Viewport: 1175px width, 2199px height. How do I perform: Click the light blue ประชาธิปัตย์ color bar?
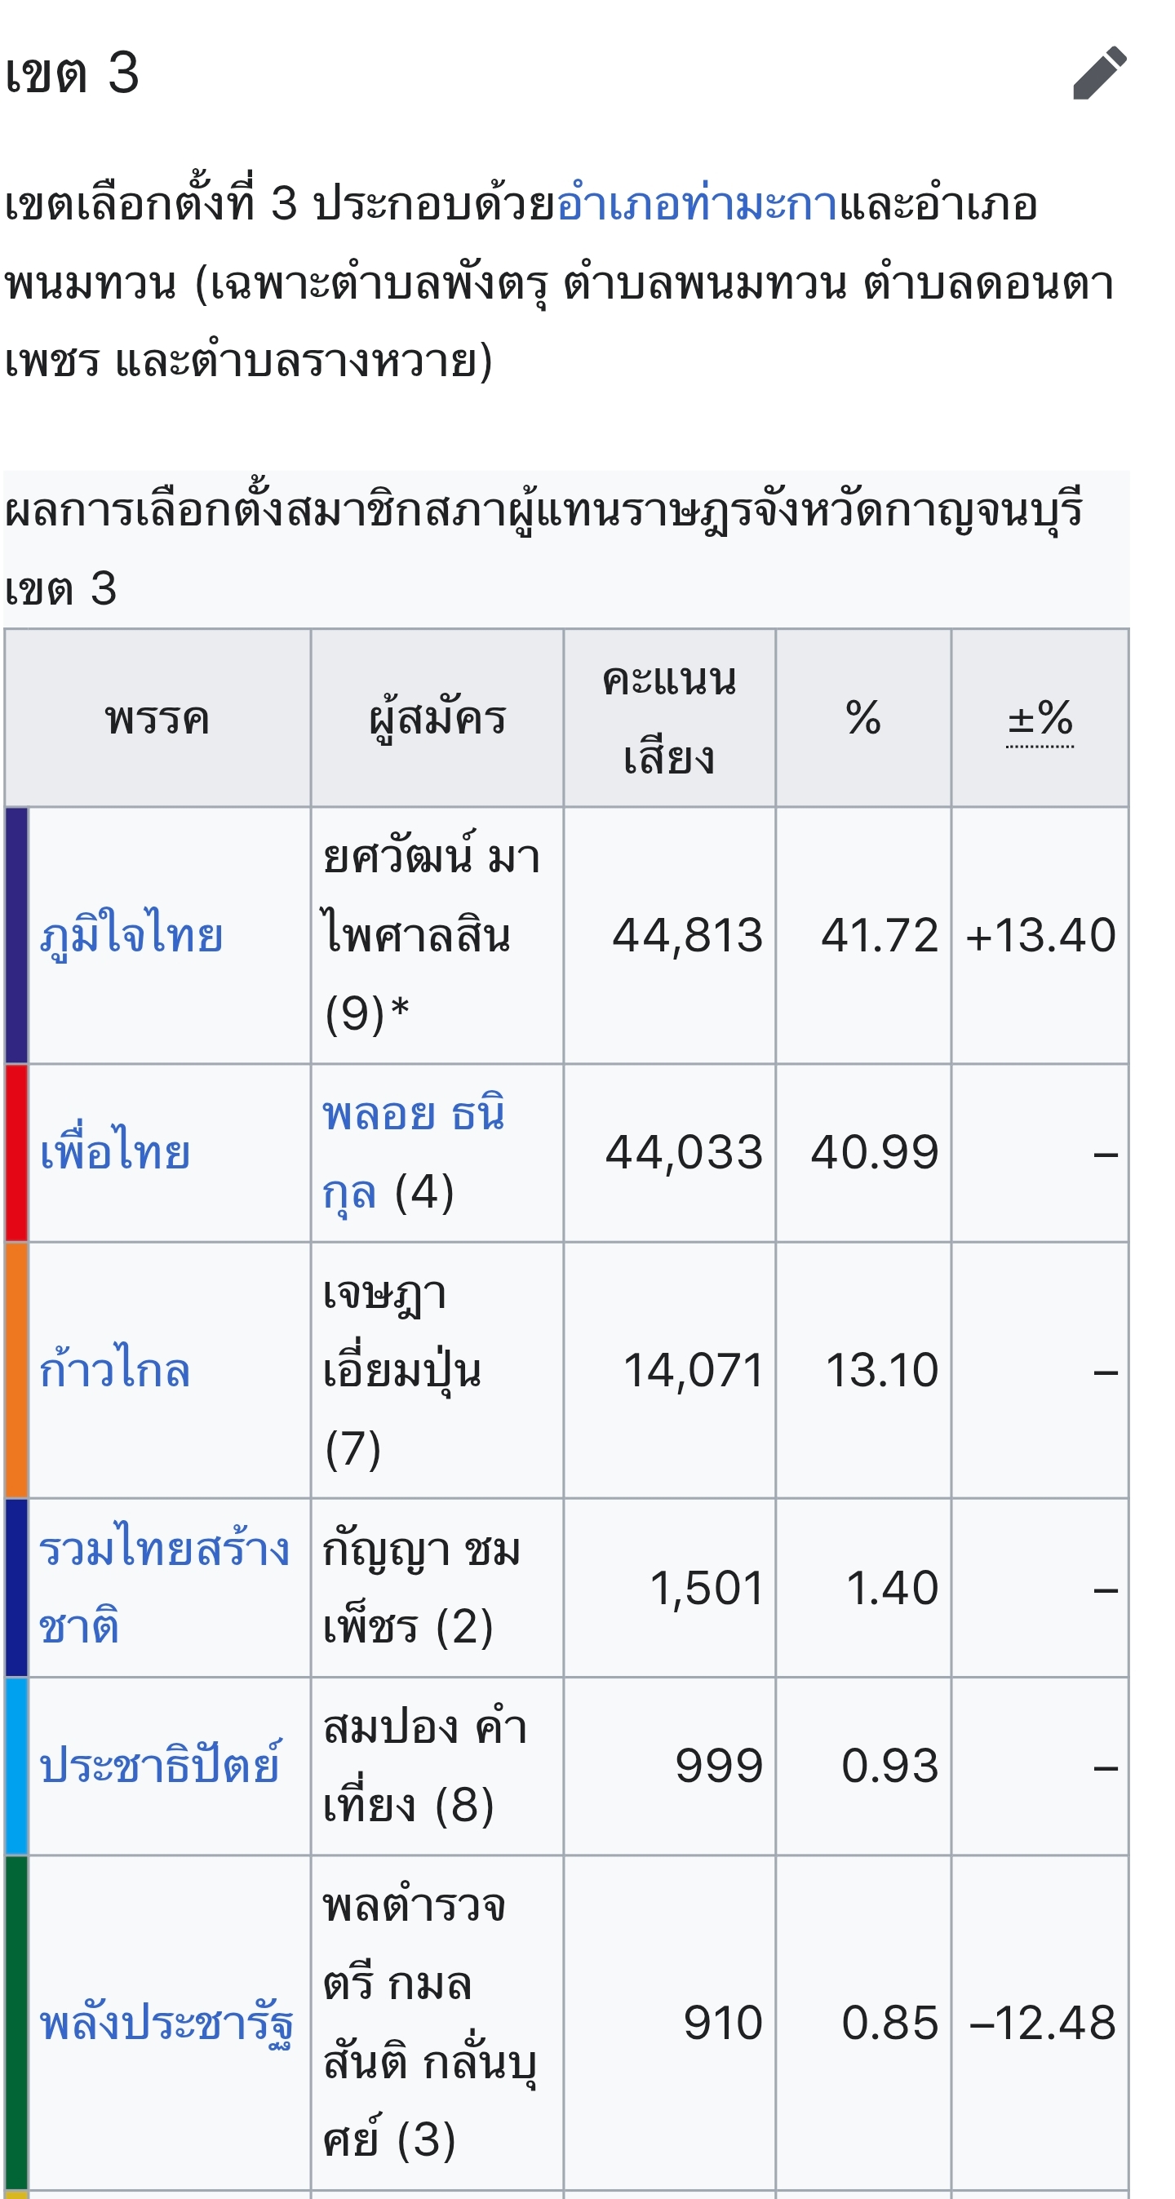[x=17, y=1766]
